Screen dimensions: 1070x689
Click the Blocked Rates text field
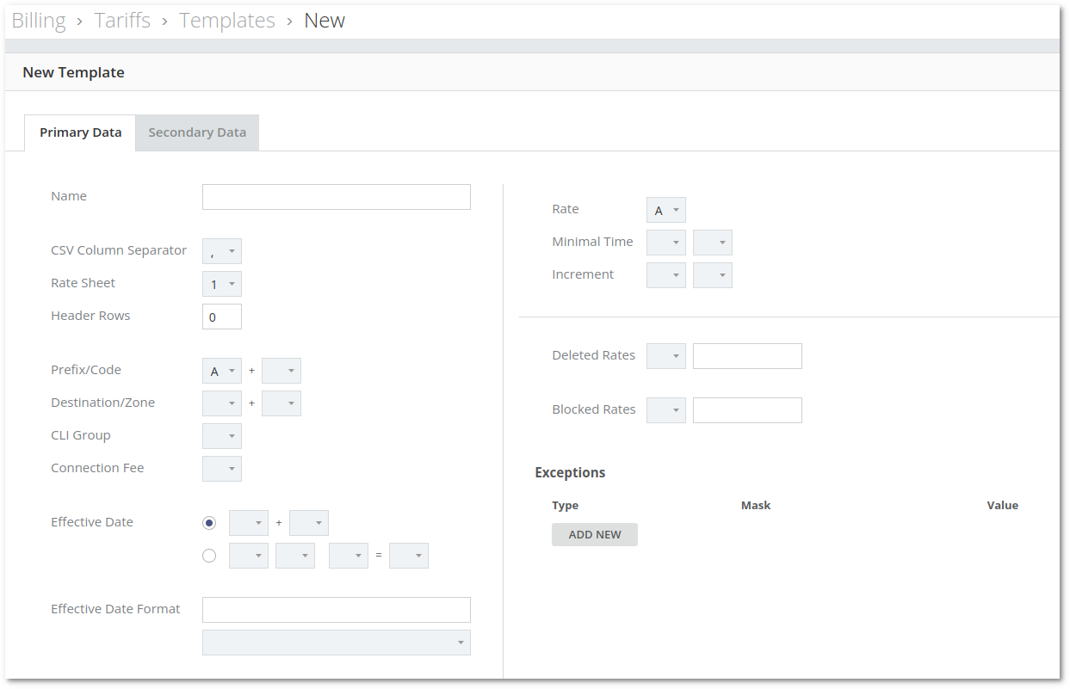[747, 410]
